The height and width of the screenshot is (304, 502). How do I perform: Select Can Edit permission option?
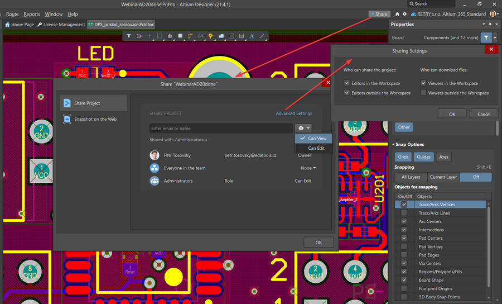(x=313, y=148)
